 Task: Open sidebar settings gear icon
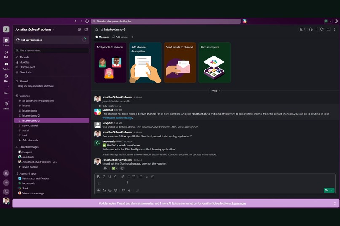click(79, 29)
